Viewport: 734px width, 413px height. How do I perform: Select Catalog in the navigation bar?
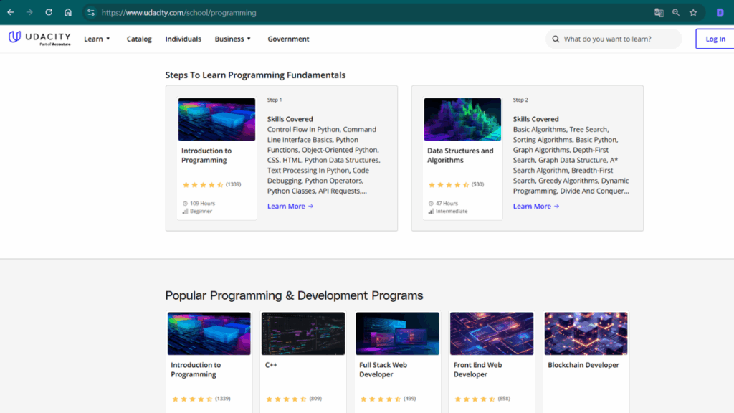139,39
